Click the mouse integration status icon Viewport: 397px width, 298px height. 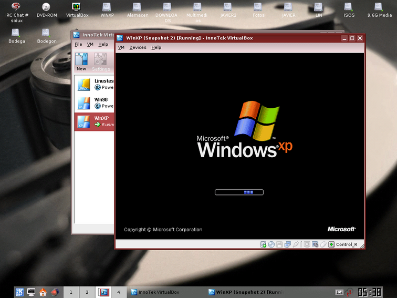pyautogui.click(x=323, y=244)
